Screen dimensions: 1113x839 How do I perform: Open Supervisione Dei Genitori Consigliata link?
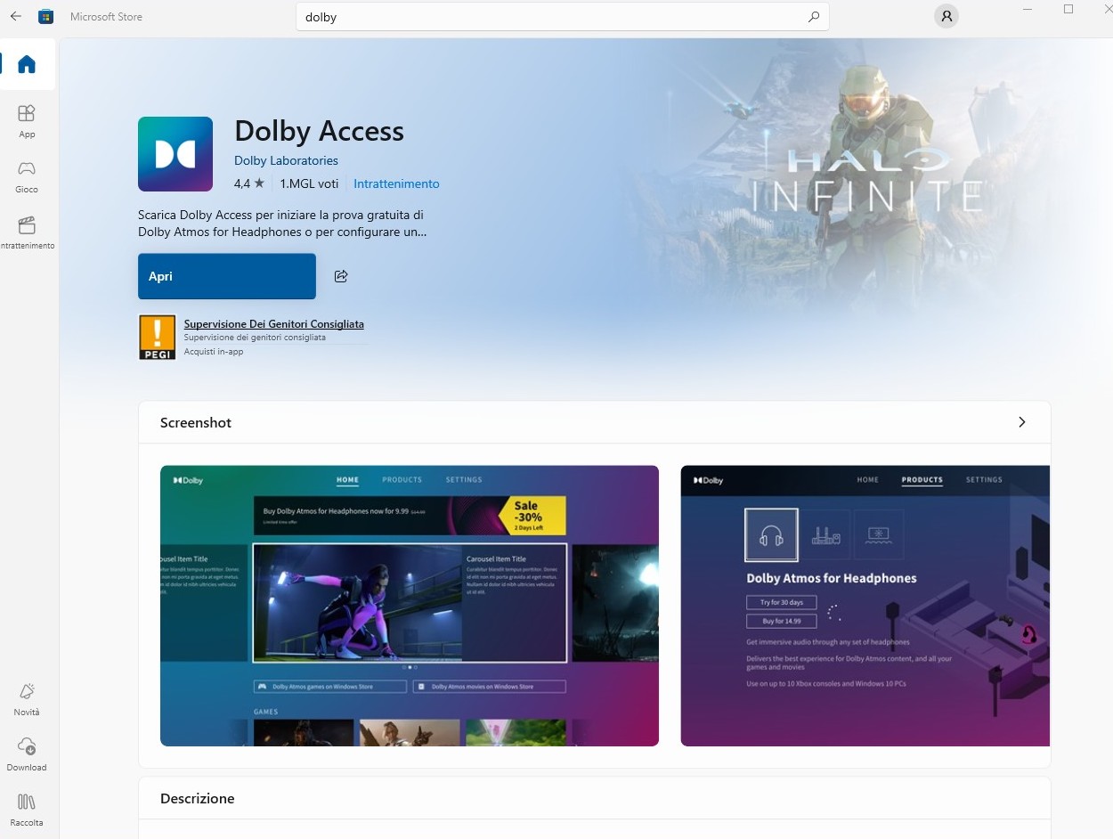[x=273, y=324]
